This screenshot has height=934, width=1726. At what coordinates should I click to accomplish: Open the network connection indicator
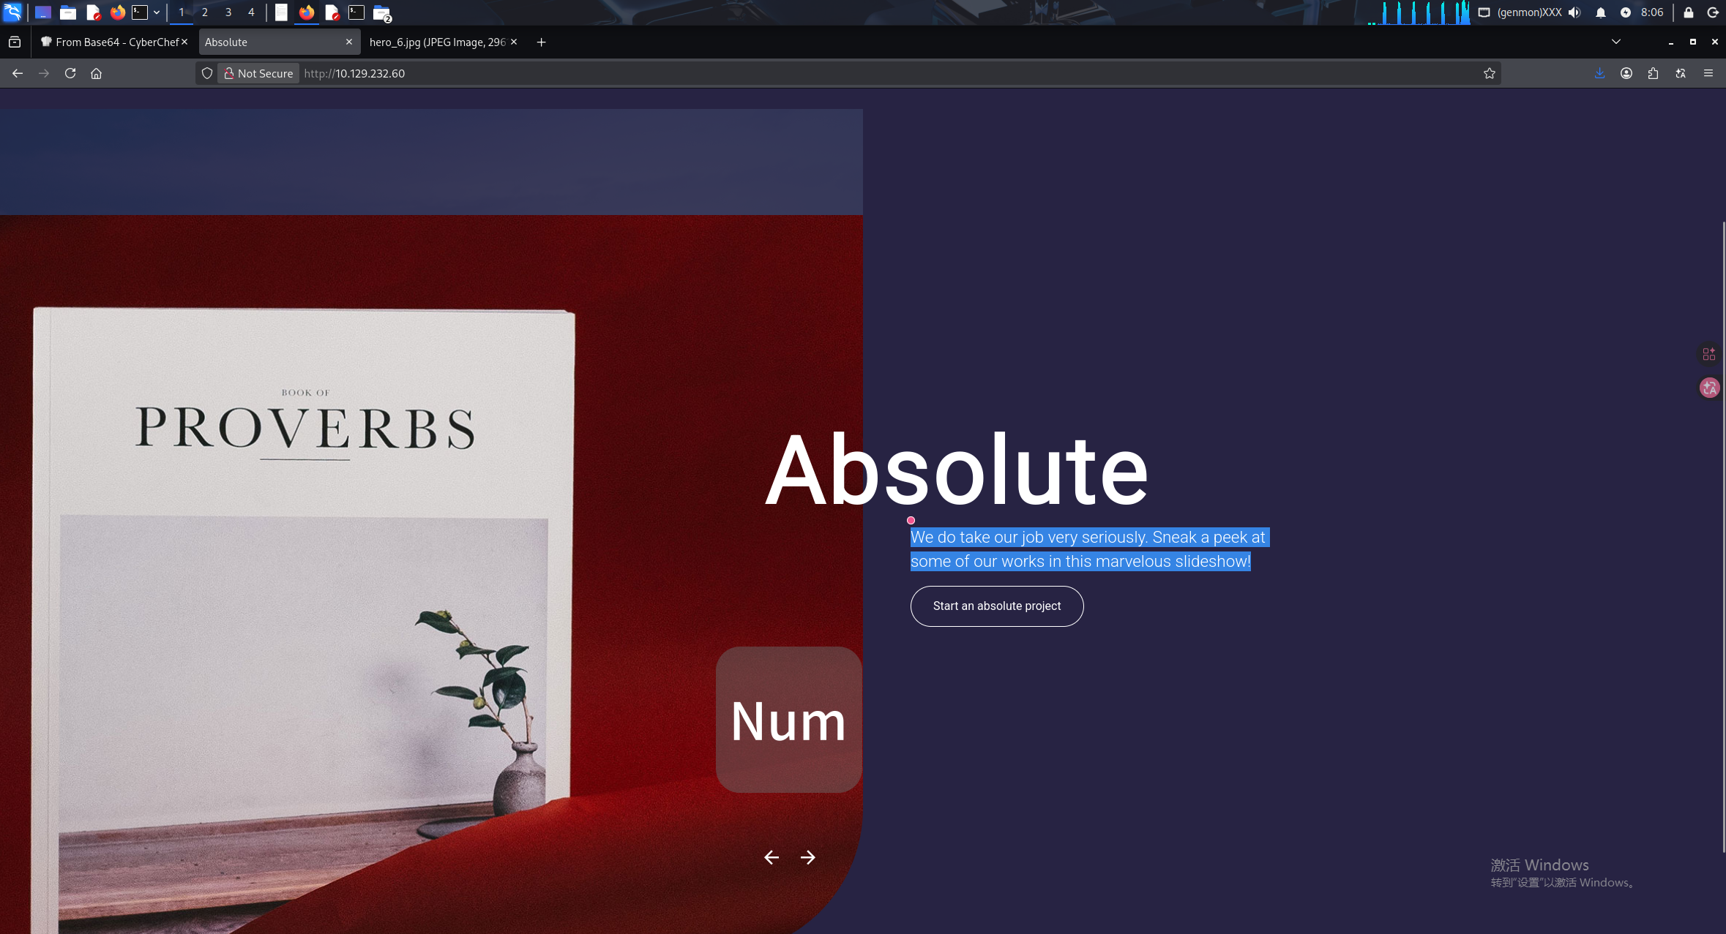tap(1484, 12)
